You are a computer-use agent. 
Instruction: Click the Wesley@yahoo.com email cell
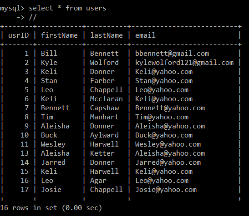point(168,144)
